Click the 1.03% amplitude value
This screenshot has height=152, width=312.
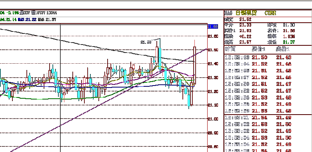[x=289, y=37]
